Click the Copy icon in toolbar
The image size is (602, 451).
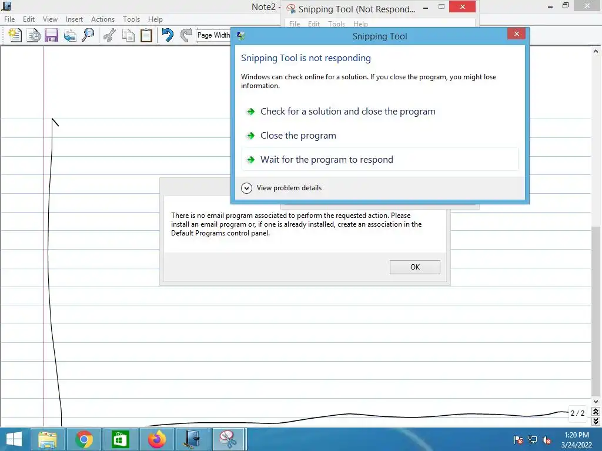point(128,35)
